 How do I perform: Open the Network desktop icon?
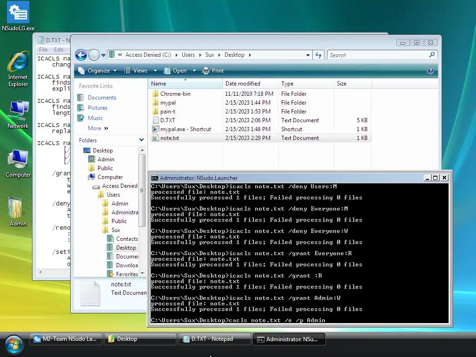point(18,115)
